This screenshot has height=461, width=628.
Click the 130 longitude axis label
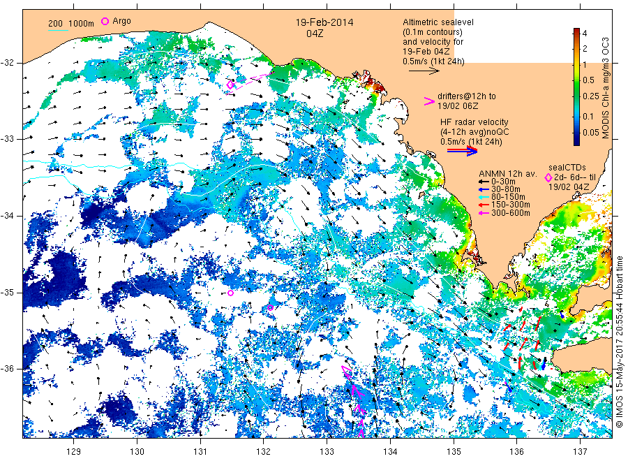[x=137, y=452]
